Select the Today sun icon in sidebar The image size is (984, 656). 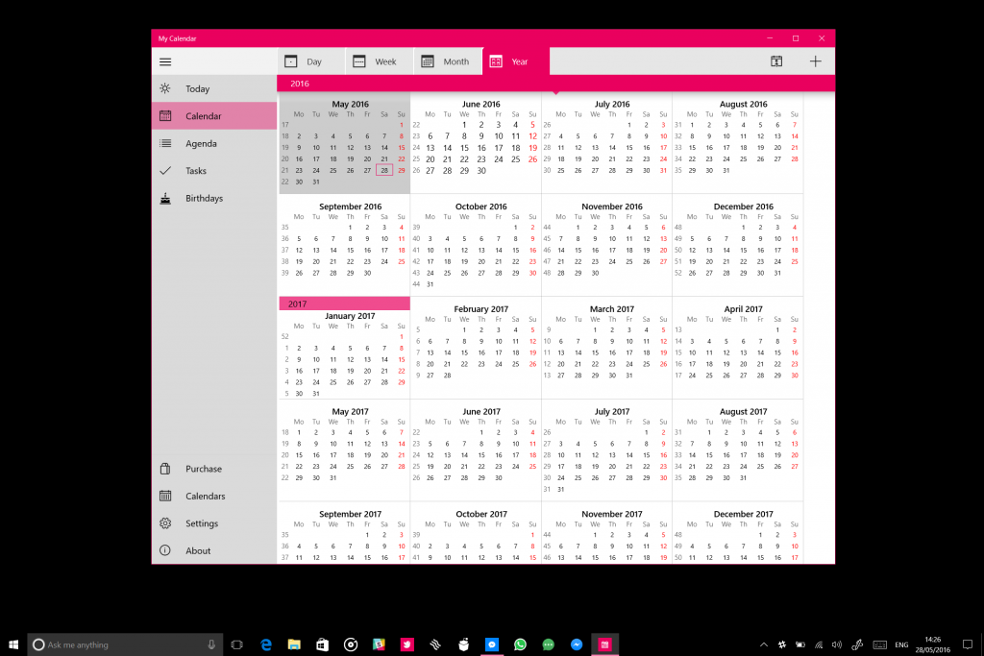click(x=165, y=87)
